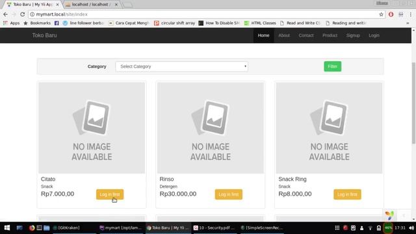The height and width of the screenshot is (234, 416).
Task: Open the Bookmarks folder in bookmarks bar
Action: click(37, 23)
